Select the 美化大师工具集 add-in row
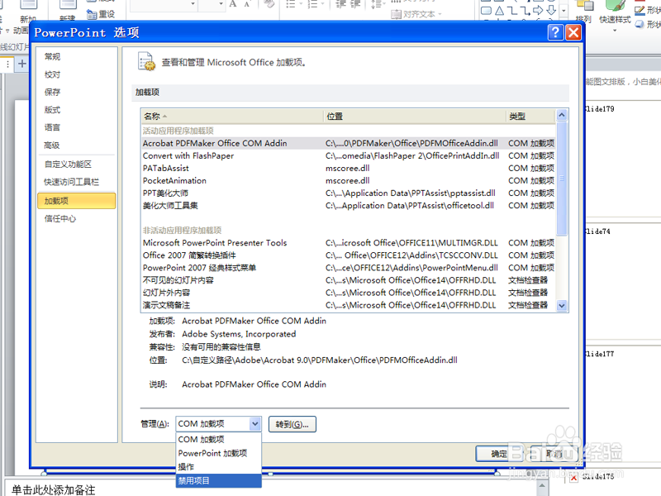661x496 pixels. coord(348,205)
